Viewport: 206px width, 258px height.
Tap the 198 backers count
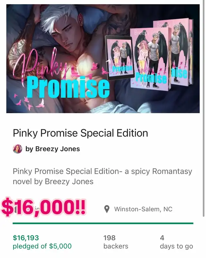116,242
